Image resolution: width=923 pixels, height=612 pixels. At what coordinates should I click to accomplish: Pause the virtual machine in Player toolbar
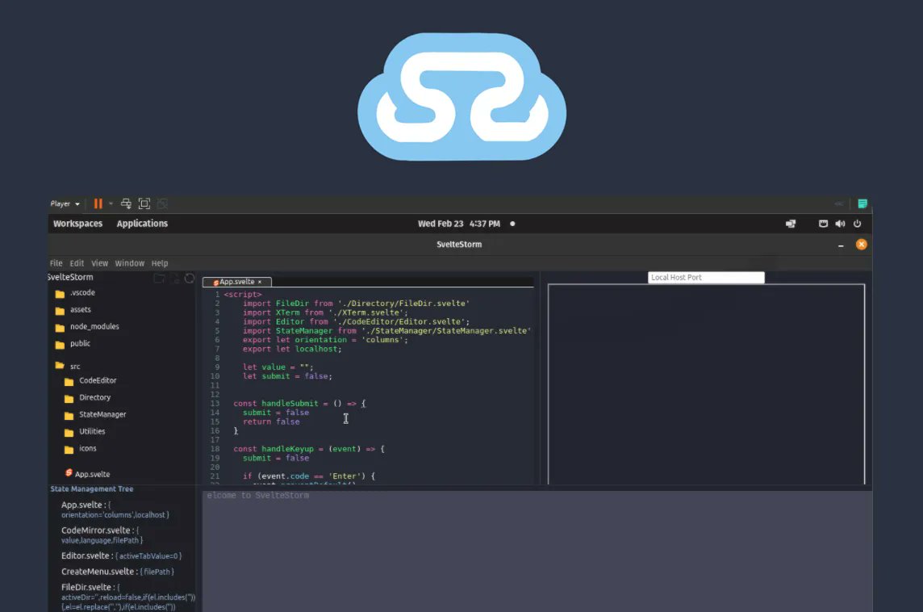(x=98, y=203)
